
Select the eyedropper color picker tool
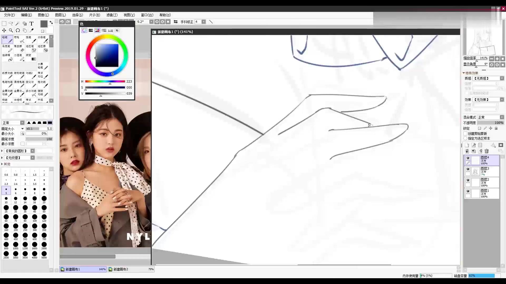[x=31, y=30]
